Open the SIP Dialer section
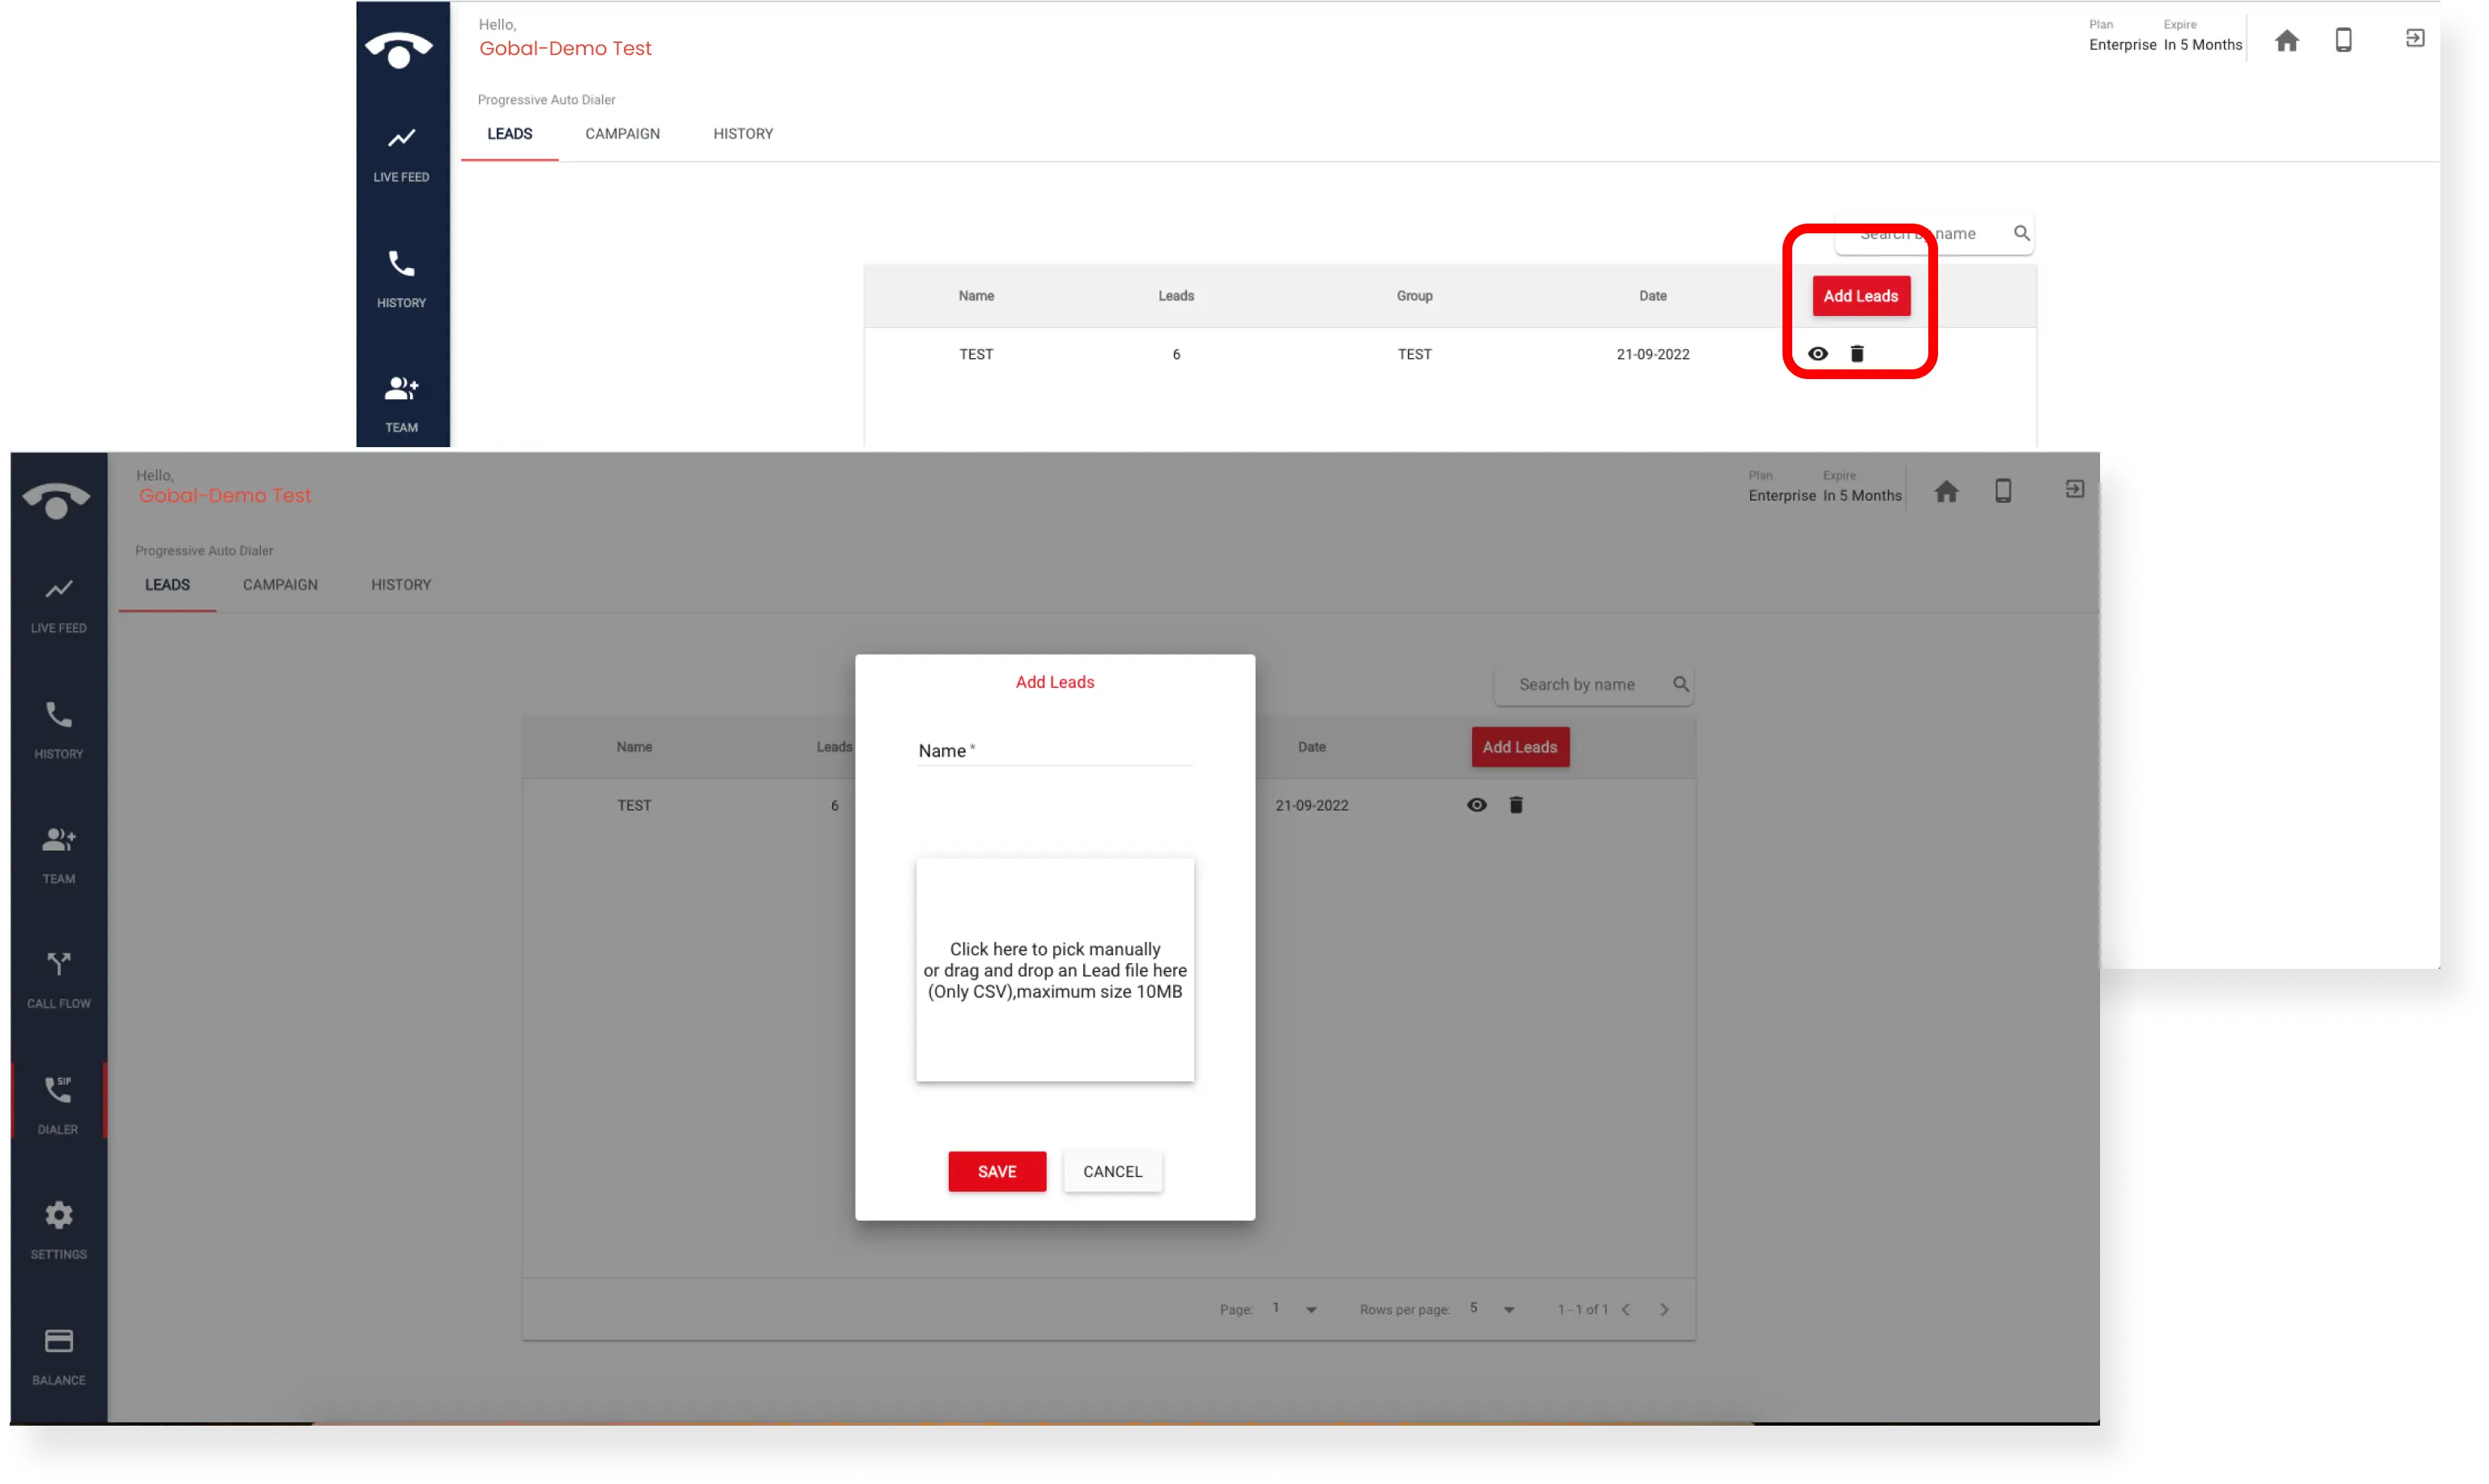The image size is (2489, 1484). click(58, 1100)
